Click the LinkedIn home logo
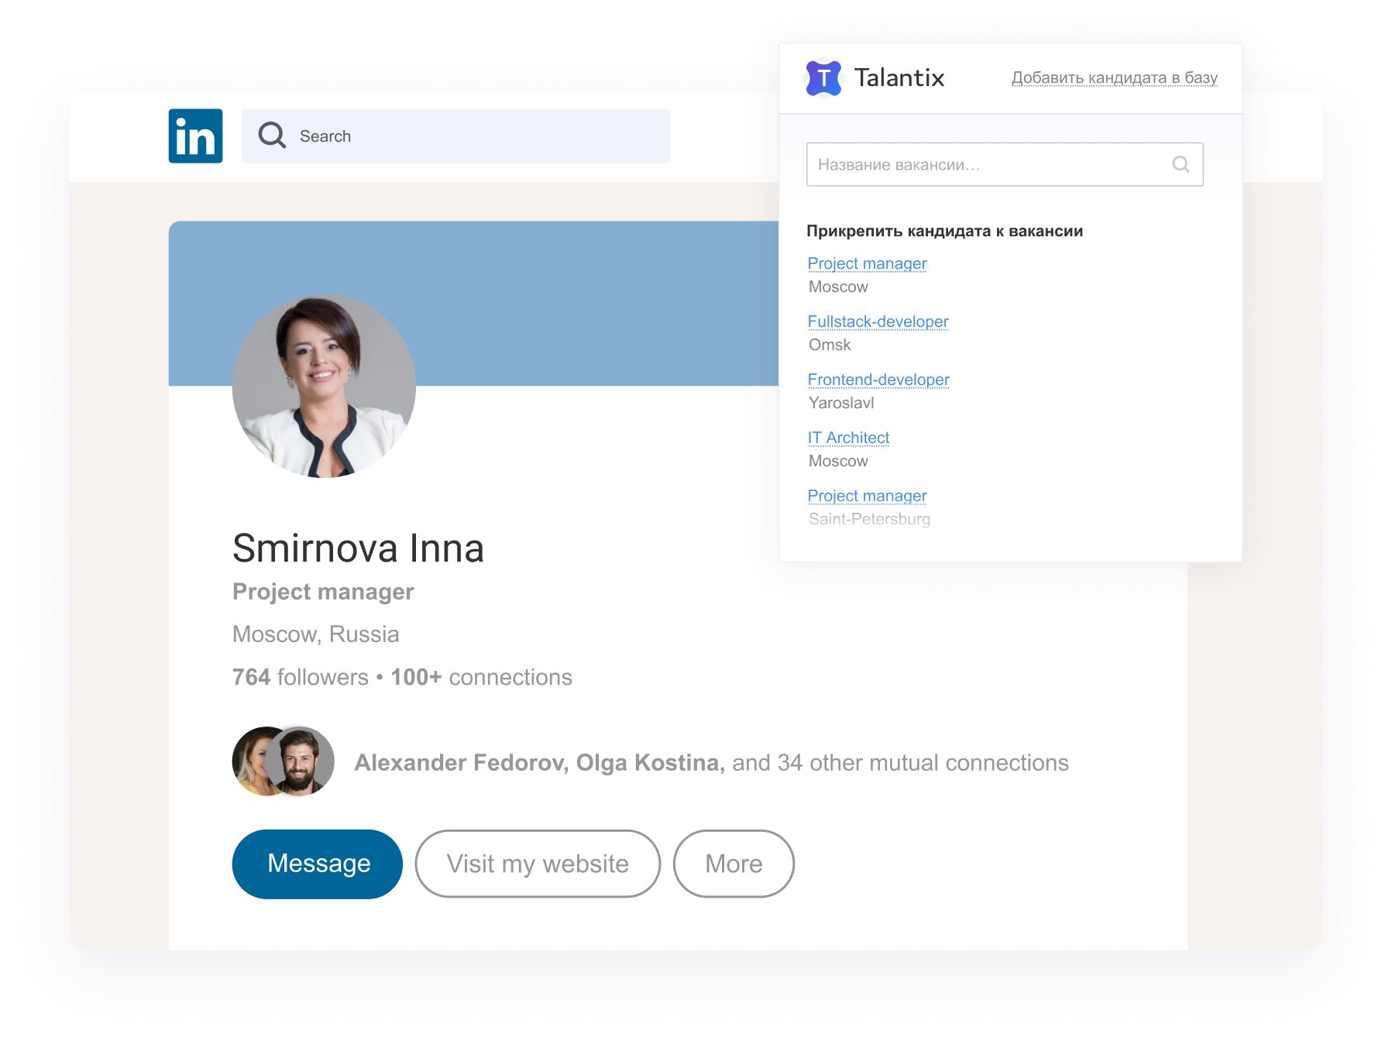This screenshot has height=1041, width=1392. (195, 136)
